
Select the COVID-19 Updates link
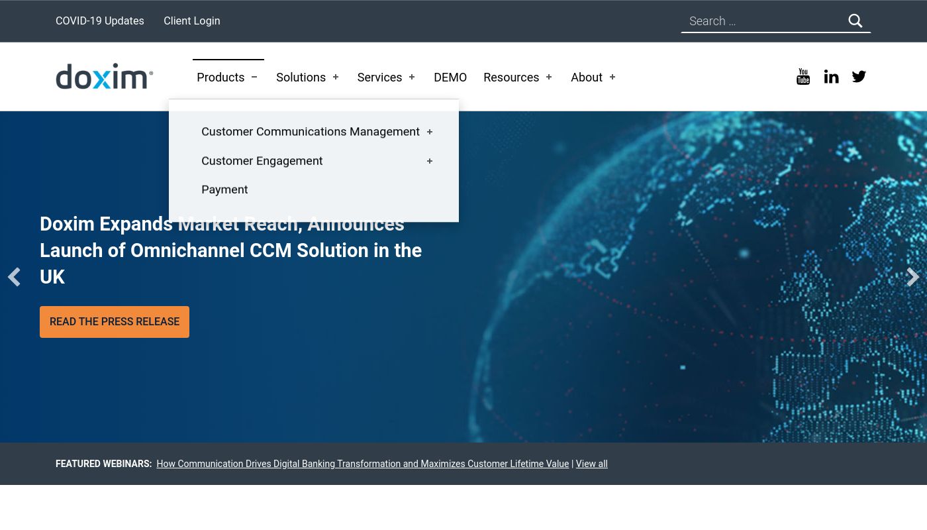point(99,21)
